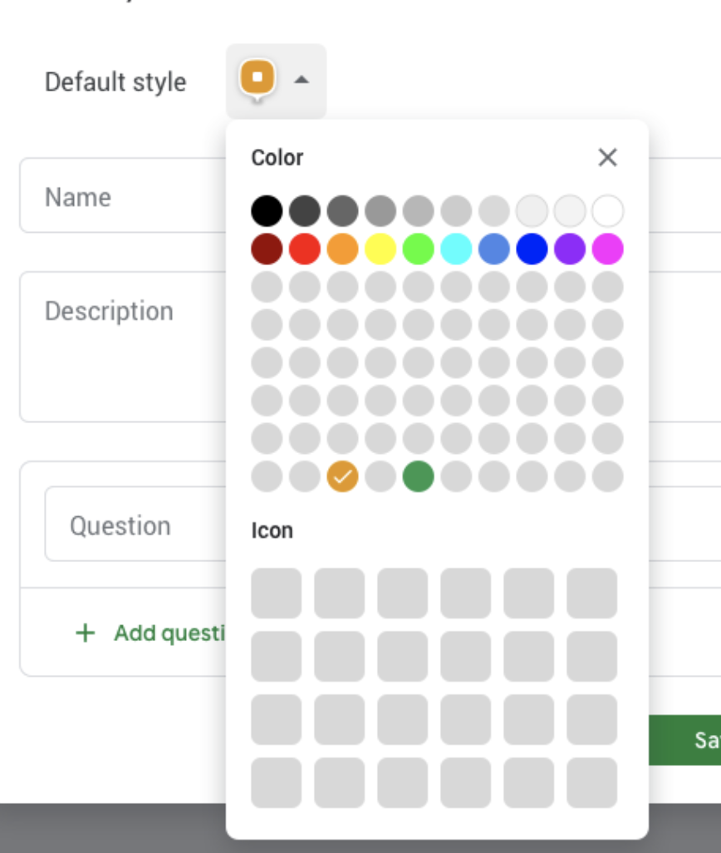This screenshot has height=853, width=721.
Task: Choose the yellow color swatch
Action: 380,249
